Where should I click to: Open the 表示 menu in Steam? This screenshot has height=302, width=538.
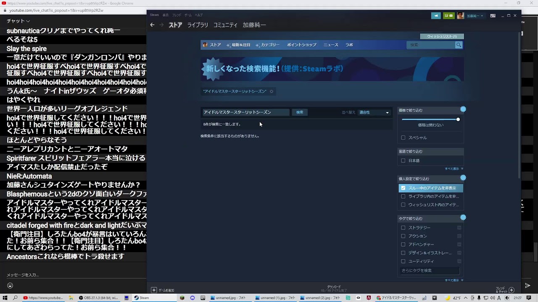pyautogui.click(x=166, y=15)
